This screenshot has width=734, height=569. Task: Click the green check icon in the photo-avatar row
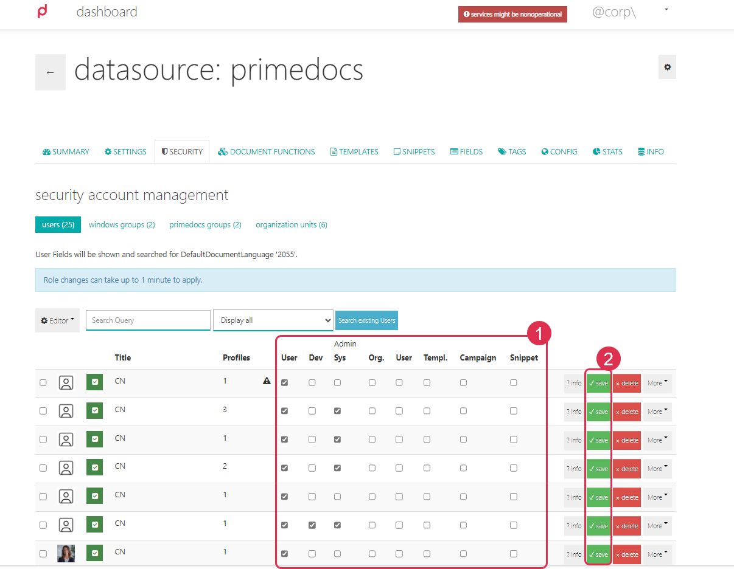(x=94, y=553)
